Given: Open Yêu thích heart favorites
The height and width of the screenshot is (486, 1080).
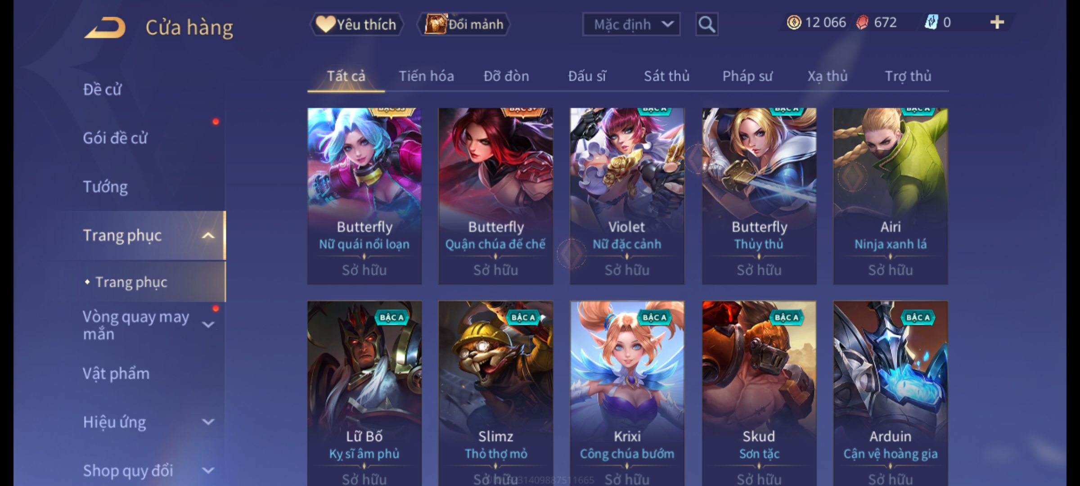Looking at the screenshot, I should coord(356,24).
